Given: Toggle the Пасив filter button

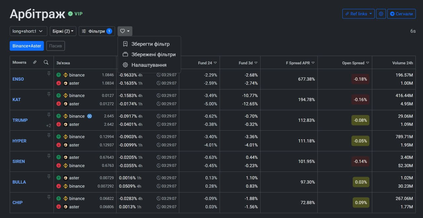Looking at the screenshot, I should [56, 46].
